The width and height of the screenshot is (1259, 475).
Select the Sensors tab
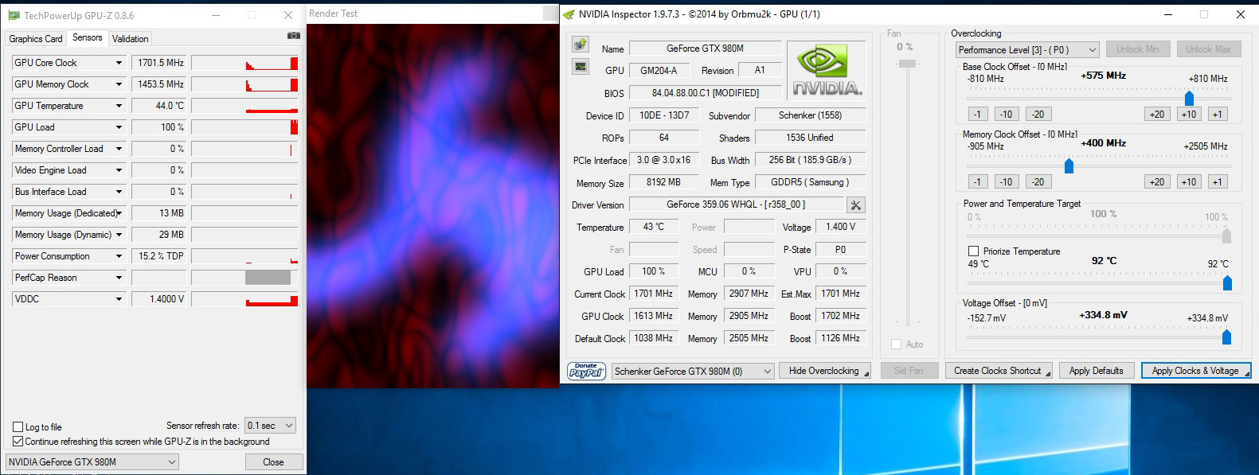pos(88,37)
